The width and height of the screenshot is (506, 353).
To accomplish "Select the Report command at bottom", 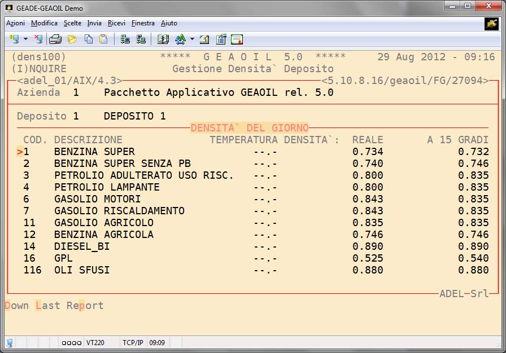I will click(85, 306).
